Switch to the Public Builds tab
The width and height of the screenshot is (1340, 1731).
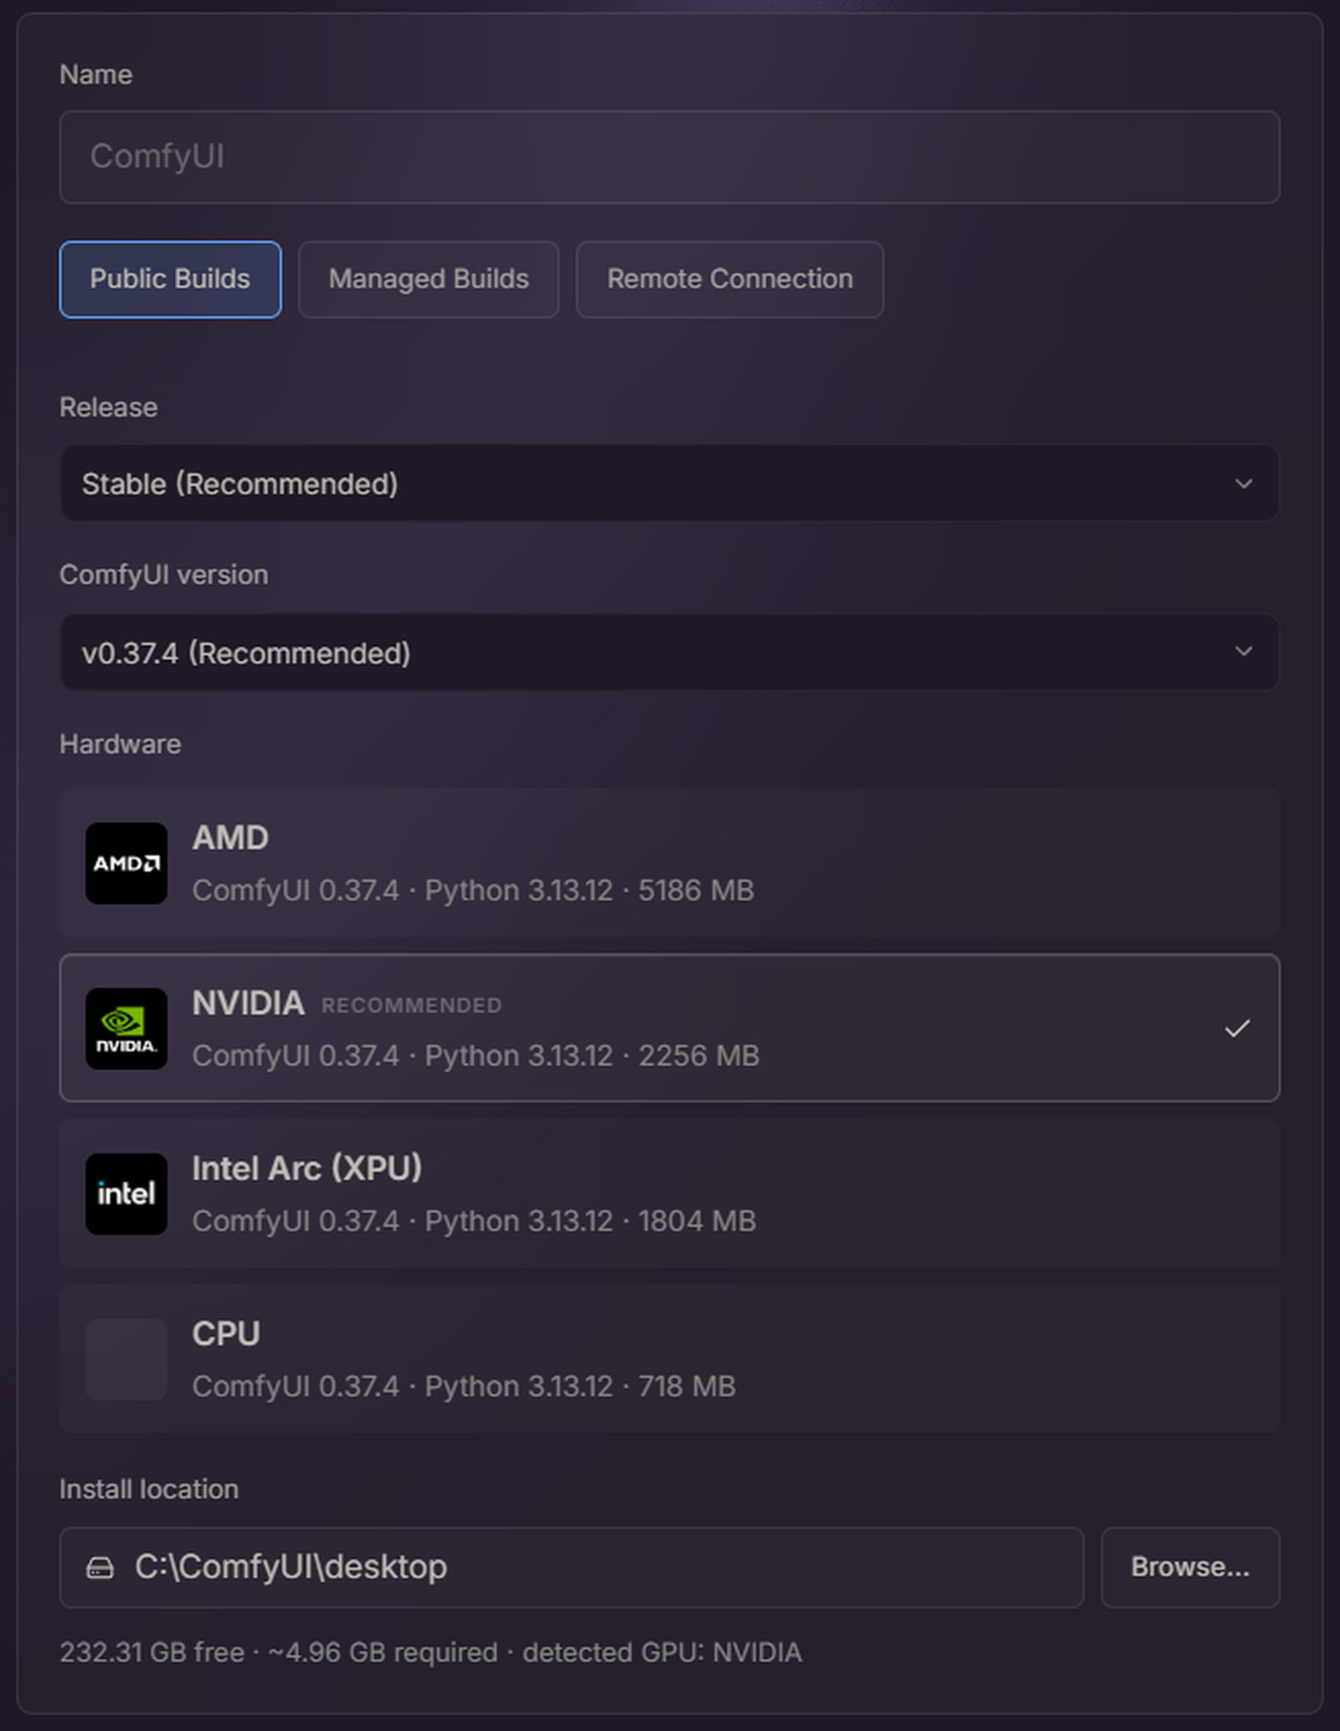click(x=170, y=280)
